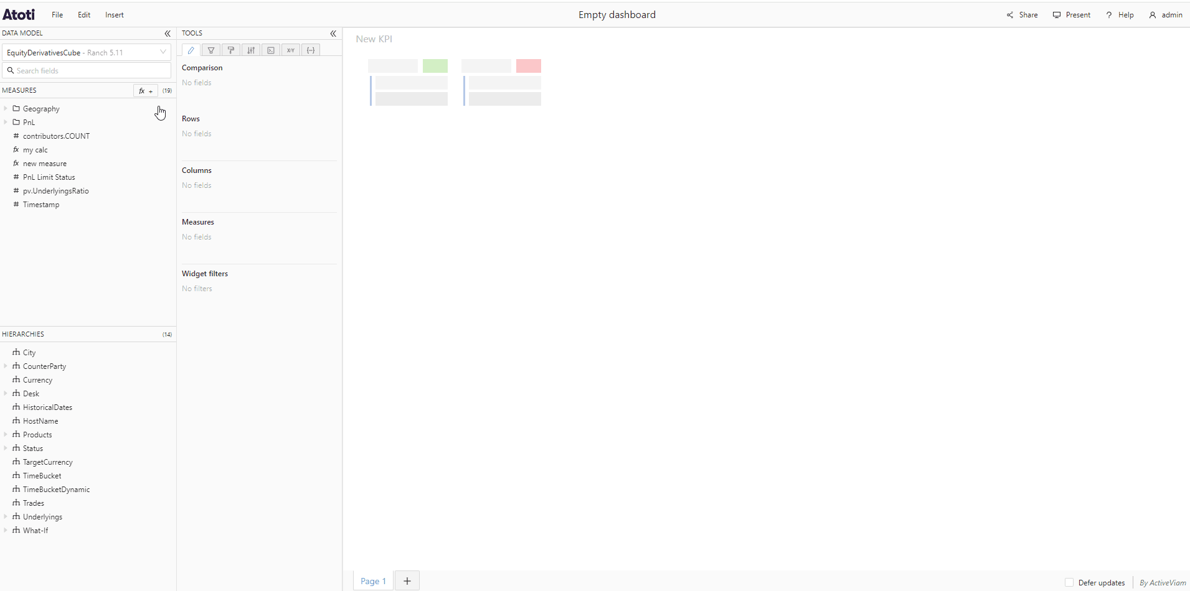Viewport: 1190px width, 591px height.
Task: Select the Currency hierarchy
Action: pyautogui.click(x=38, y=380)
